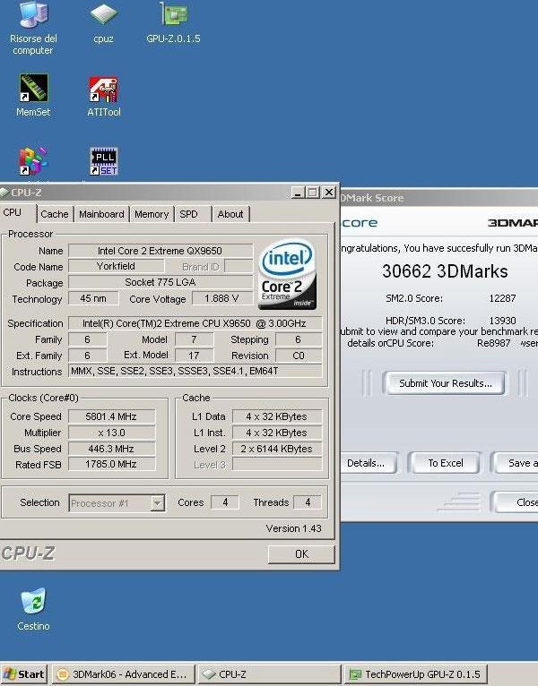Click Bus Speed value 446.3 MHz

pos(111,449)
